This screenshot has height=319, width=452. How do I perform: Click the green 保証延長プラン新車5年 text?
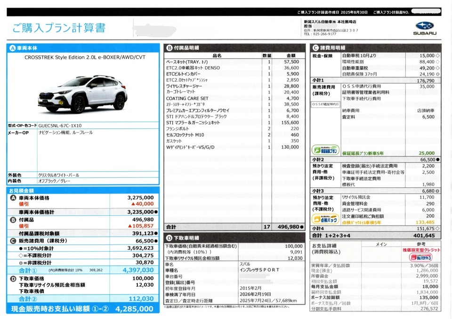coord(363,153)
